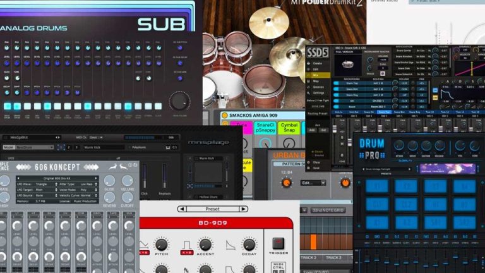Toggle the KYB button beside Accent on BD-909
485x273 pixels.
(186, 253)
